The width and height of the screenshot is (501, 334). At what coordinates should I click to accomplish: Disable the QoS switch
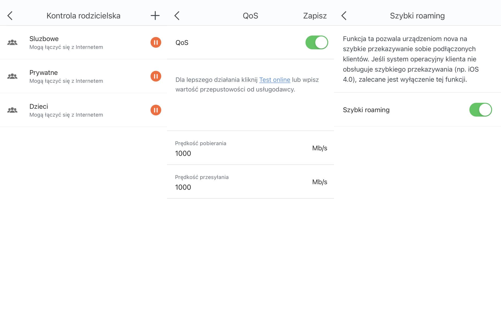(x=317, y=43)
